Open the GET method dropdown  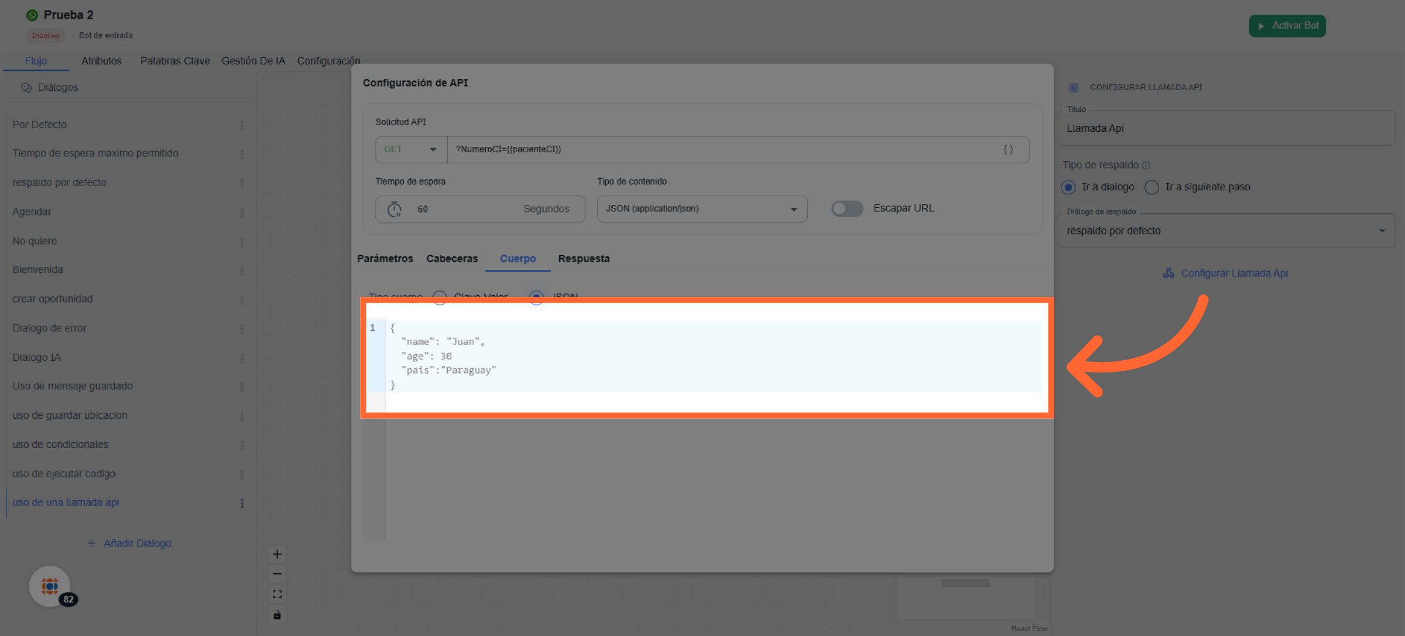(x=410, y=149)
